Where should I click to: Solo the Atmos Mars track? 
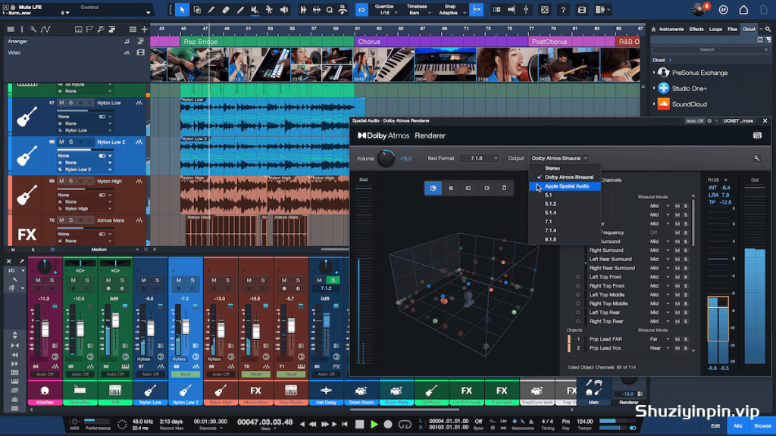[x=70, y=220]
